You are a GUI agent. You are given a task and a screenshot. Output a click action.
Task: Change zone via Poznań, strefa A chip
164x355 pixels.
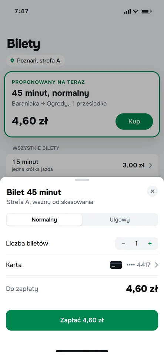[x=35, y=61]
